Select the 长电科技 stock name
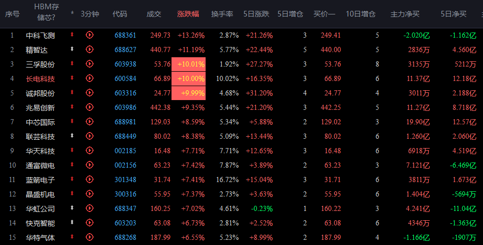 [x=40, y=79]
